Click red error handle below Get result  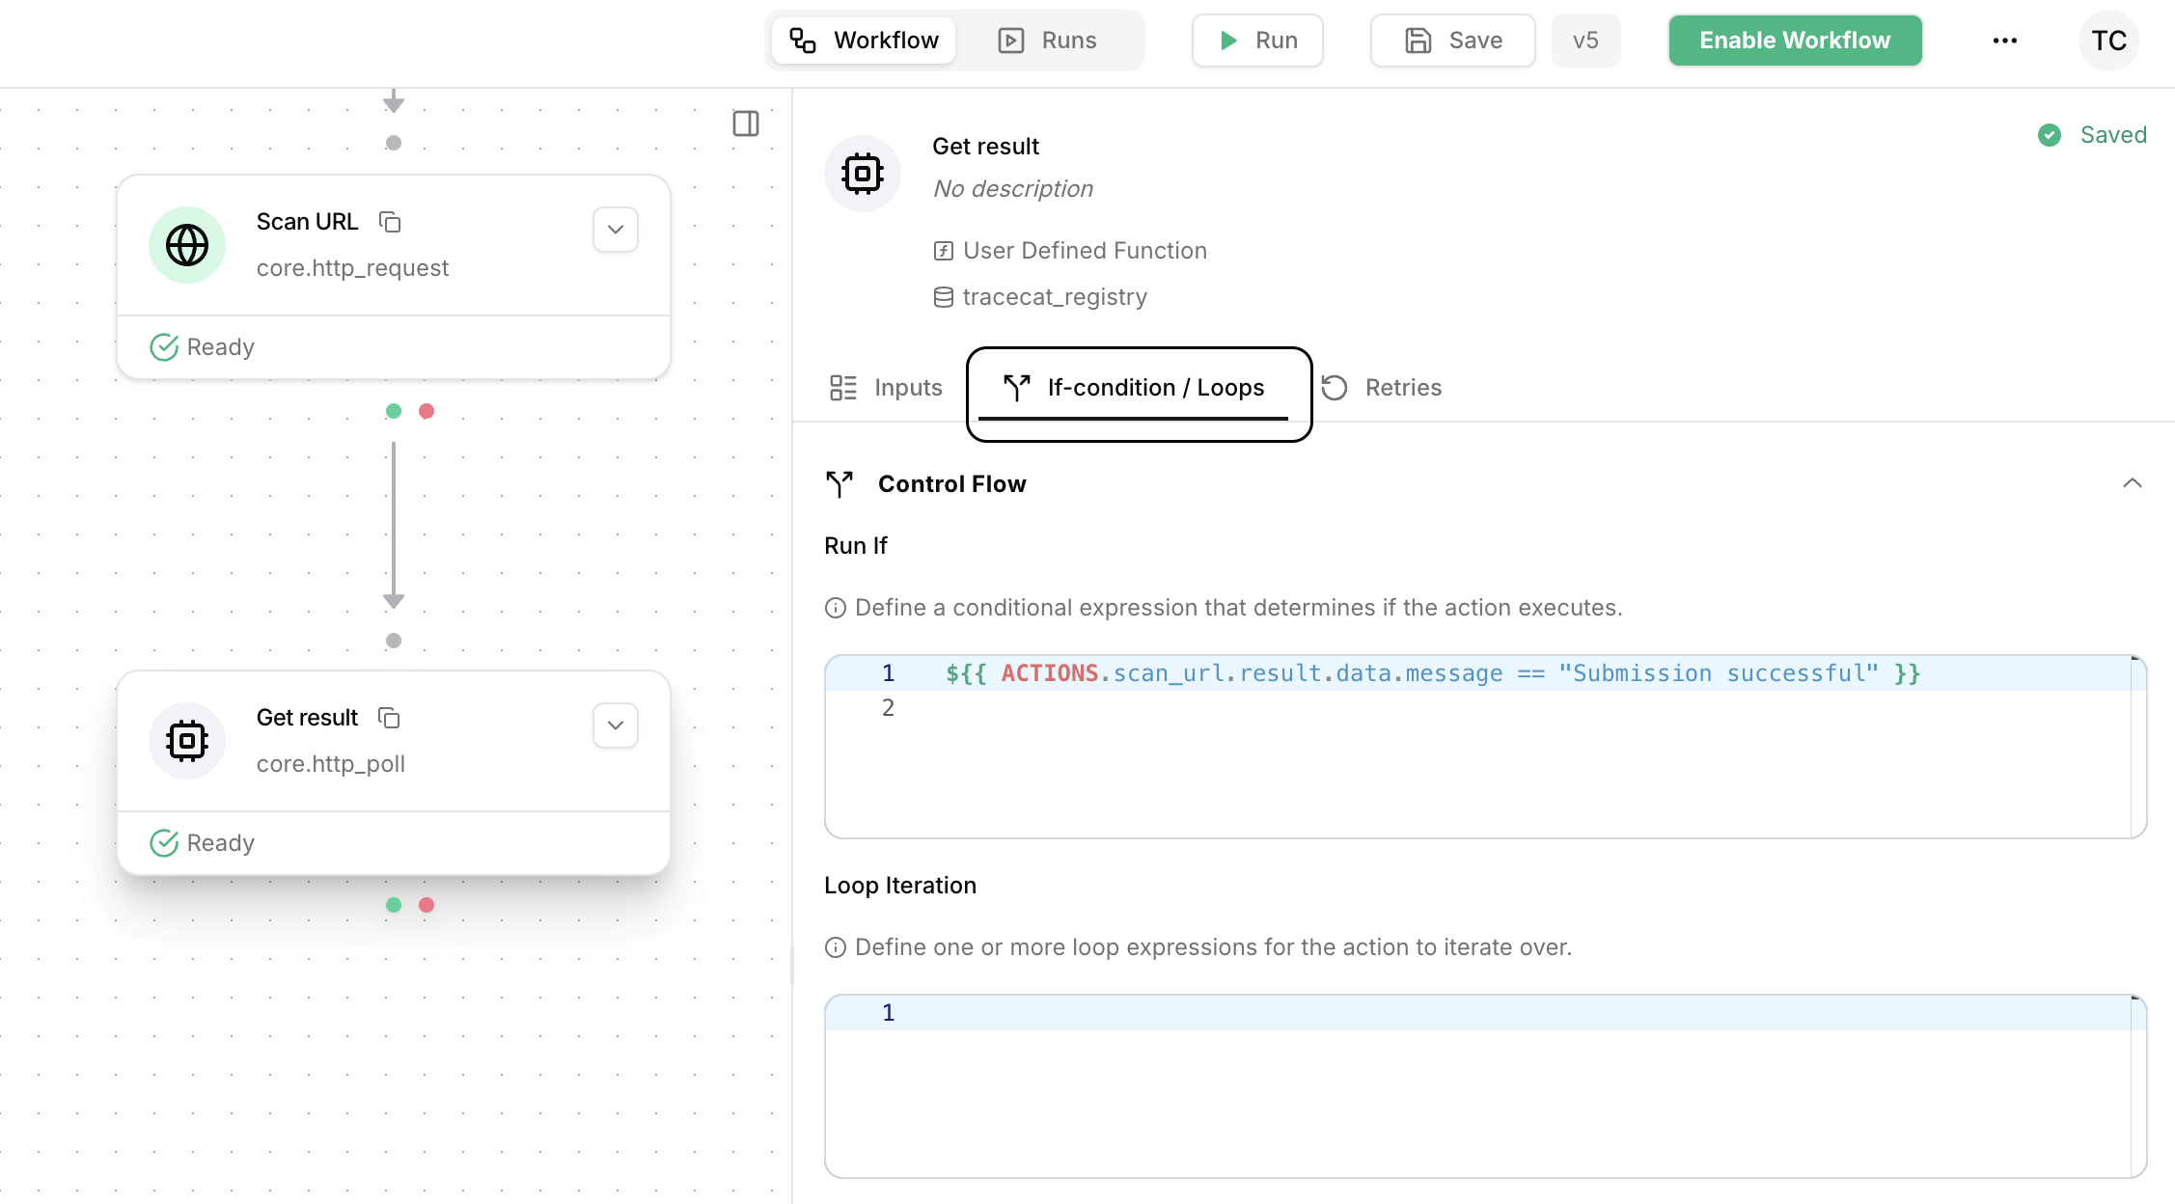click(427, 905)
